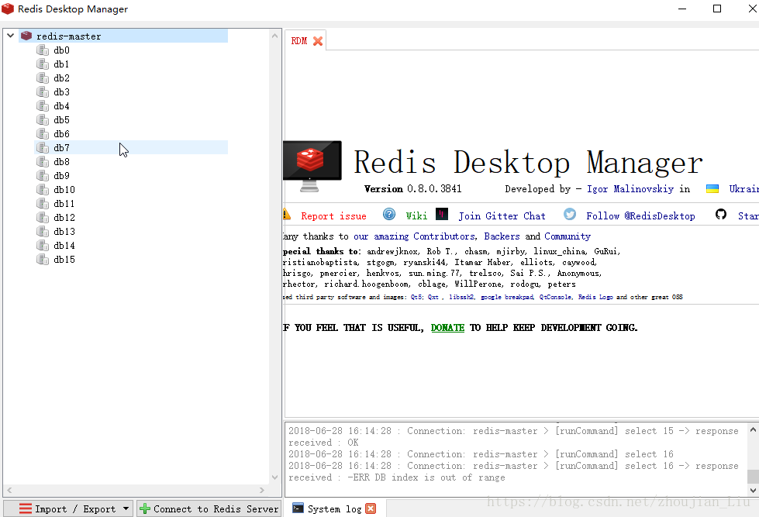Click the Wiki question mark icon
The width and height of the screenshot is (759, 517).
coord(389,214)
